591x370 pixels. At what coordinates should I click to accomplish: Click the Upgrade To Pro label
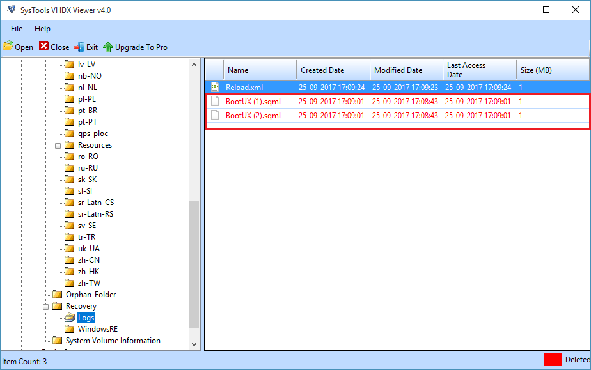141,47
